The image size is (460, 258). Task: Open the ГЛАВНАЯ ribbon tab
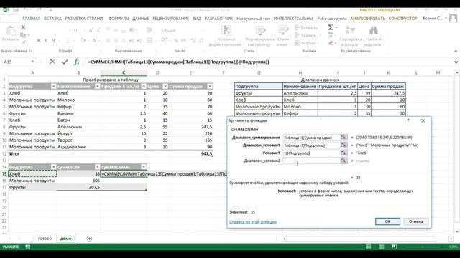click(x=32, y=19)
